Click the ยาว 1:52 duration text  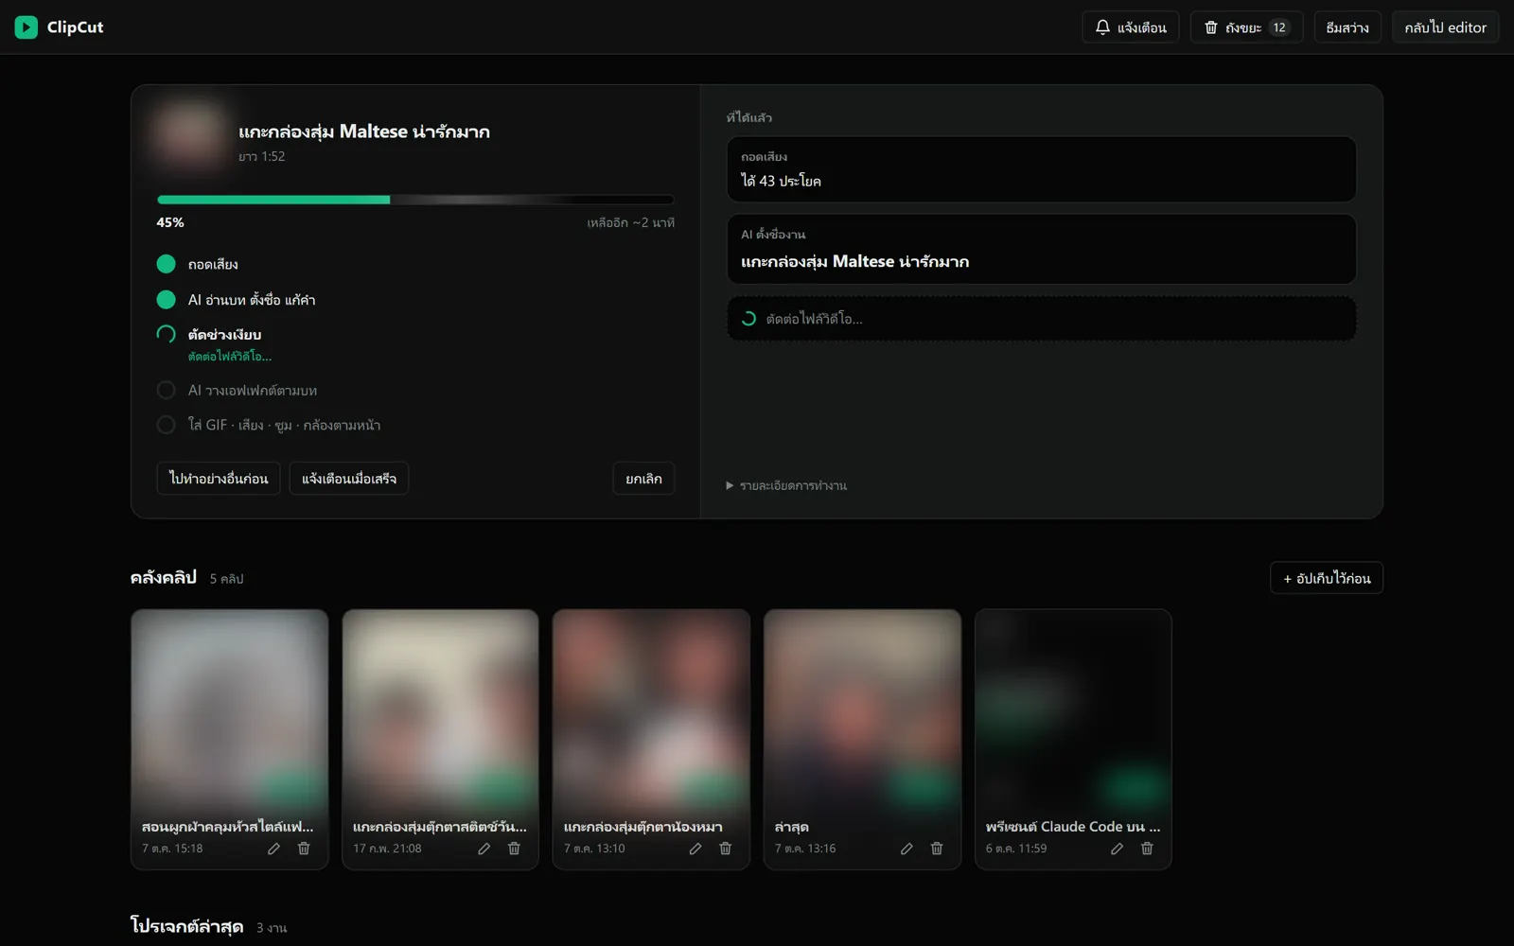pyautogui.click(x=261, y=156)
